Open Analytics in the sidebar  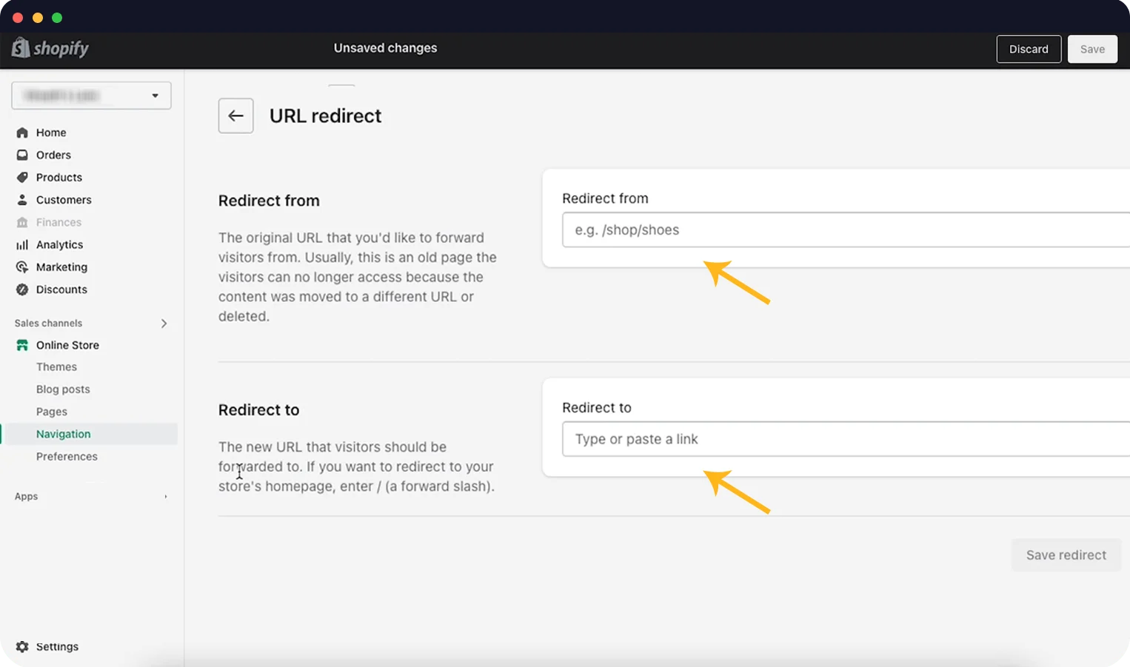pyautogui.click(x=59, y=244)
